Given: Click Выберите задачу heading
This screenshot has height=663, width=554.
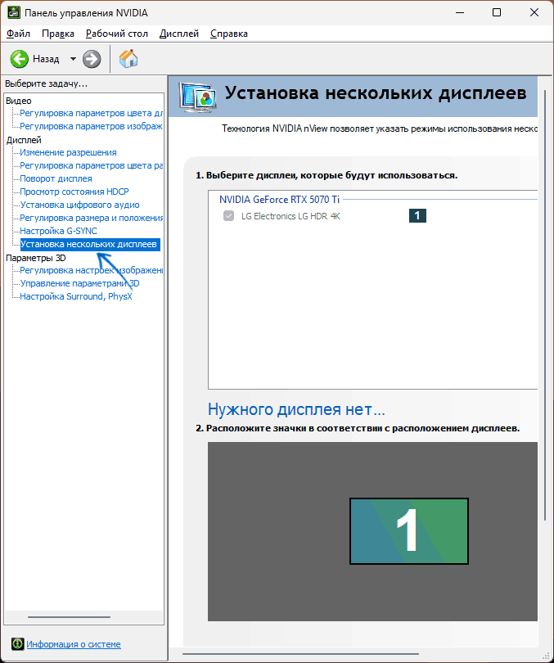Looking at the screenshot, I should point(46,83).
